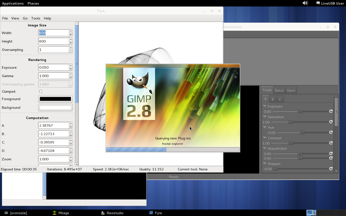Click the Gamma input field

tap(53, 76)
